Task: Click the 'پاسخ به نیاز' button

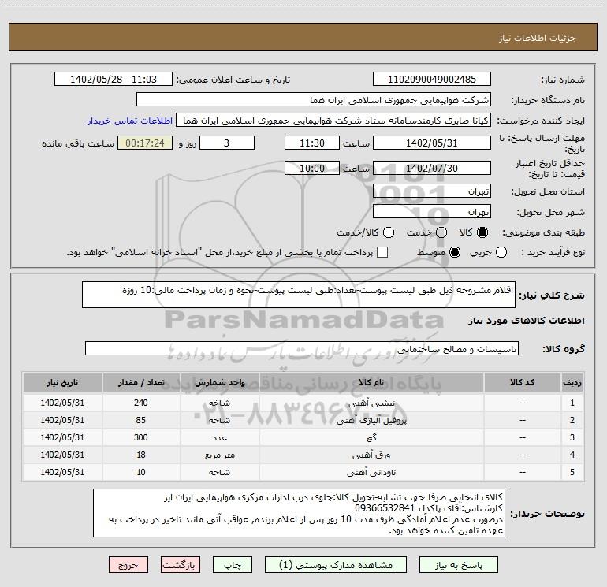Action: pyautogui.click(x=459, y=565)
